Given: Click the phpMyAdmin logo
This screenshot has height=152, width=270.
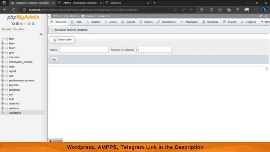Looking at the screenshot, I should coord(23,17).
